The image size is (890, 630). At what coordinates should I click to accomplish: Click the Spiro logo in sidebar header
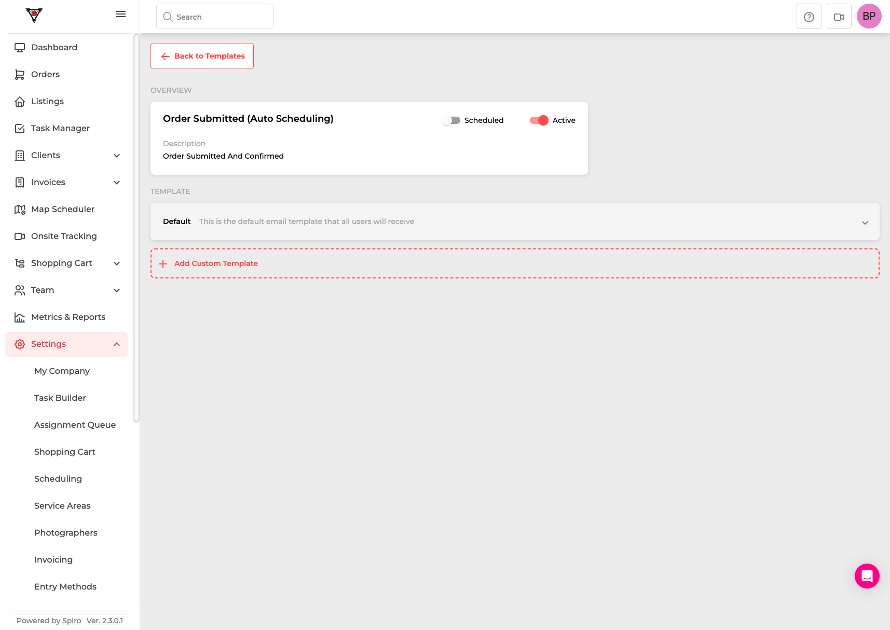[x=34, y=16]
